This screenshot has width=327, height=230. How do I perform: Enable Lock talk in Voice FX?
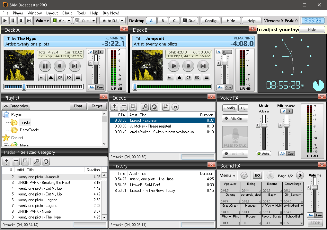235,154
